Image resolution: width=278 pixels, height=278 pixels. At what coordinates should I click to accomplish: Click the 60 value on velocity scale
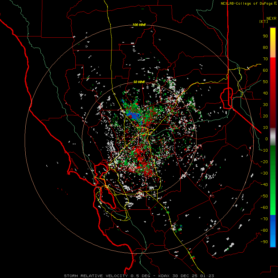[265, 70]
